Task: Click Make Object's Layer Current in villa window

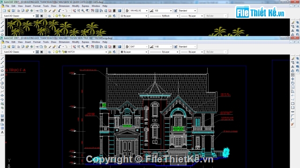Action: (110, 52)
